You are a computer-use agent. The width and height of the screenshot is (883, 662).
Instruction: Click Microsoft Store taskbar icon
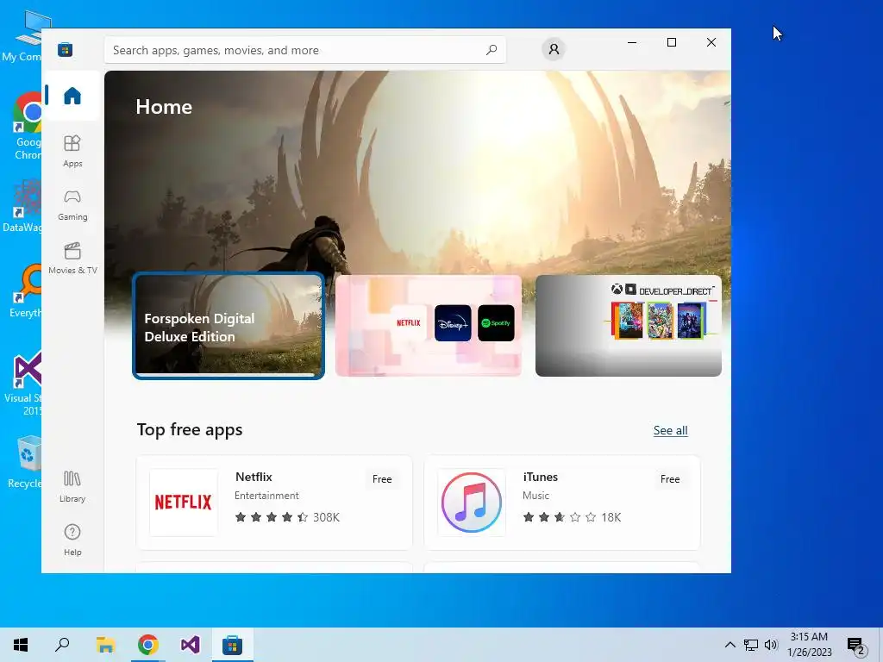point(232,645)
